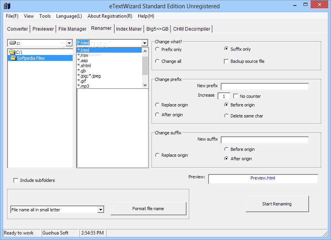Click the Ready to work status text
Screen dimensions: 331x240
click(x=18, y=233)
